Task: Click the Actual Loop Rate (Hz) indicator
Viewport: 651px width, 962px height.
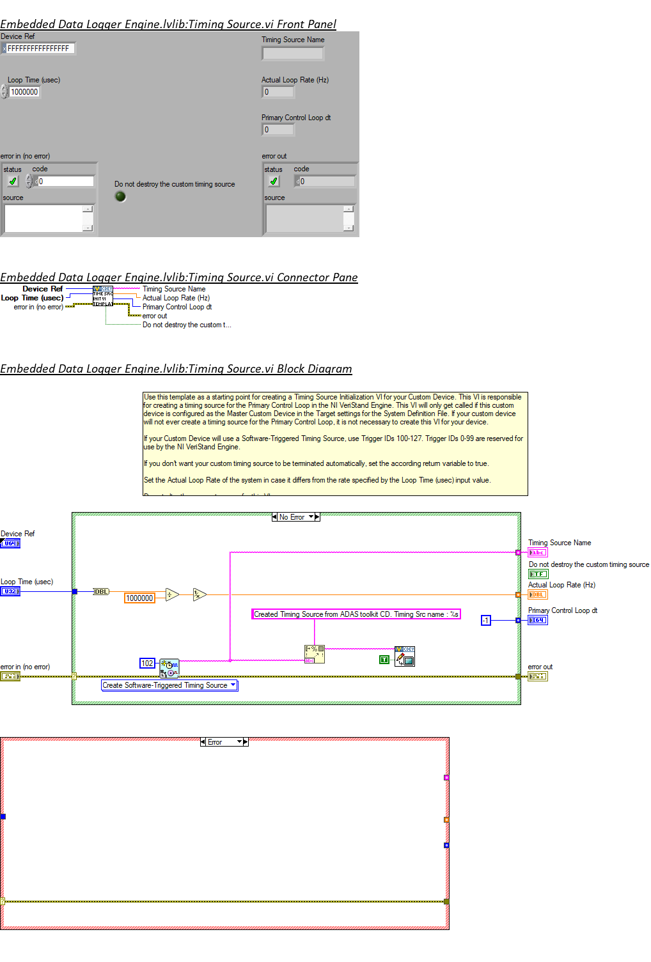Action: pos(278,92)
